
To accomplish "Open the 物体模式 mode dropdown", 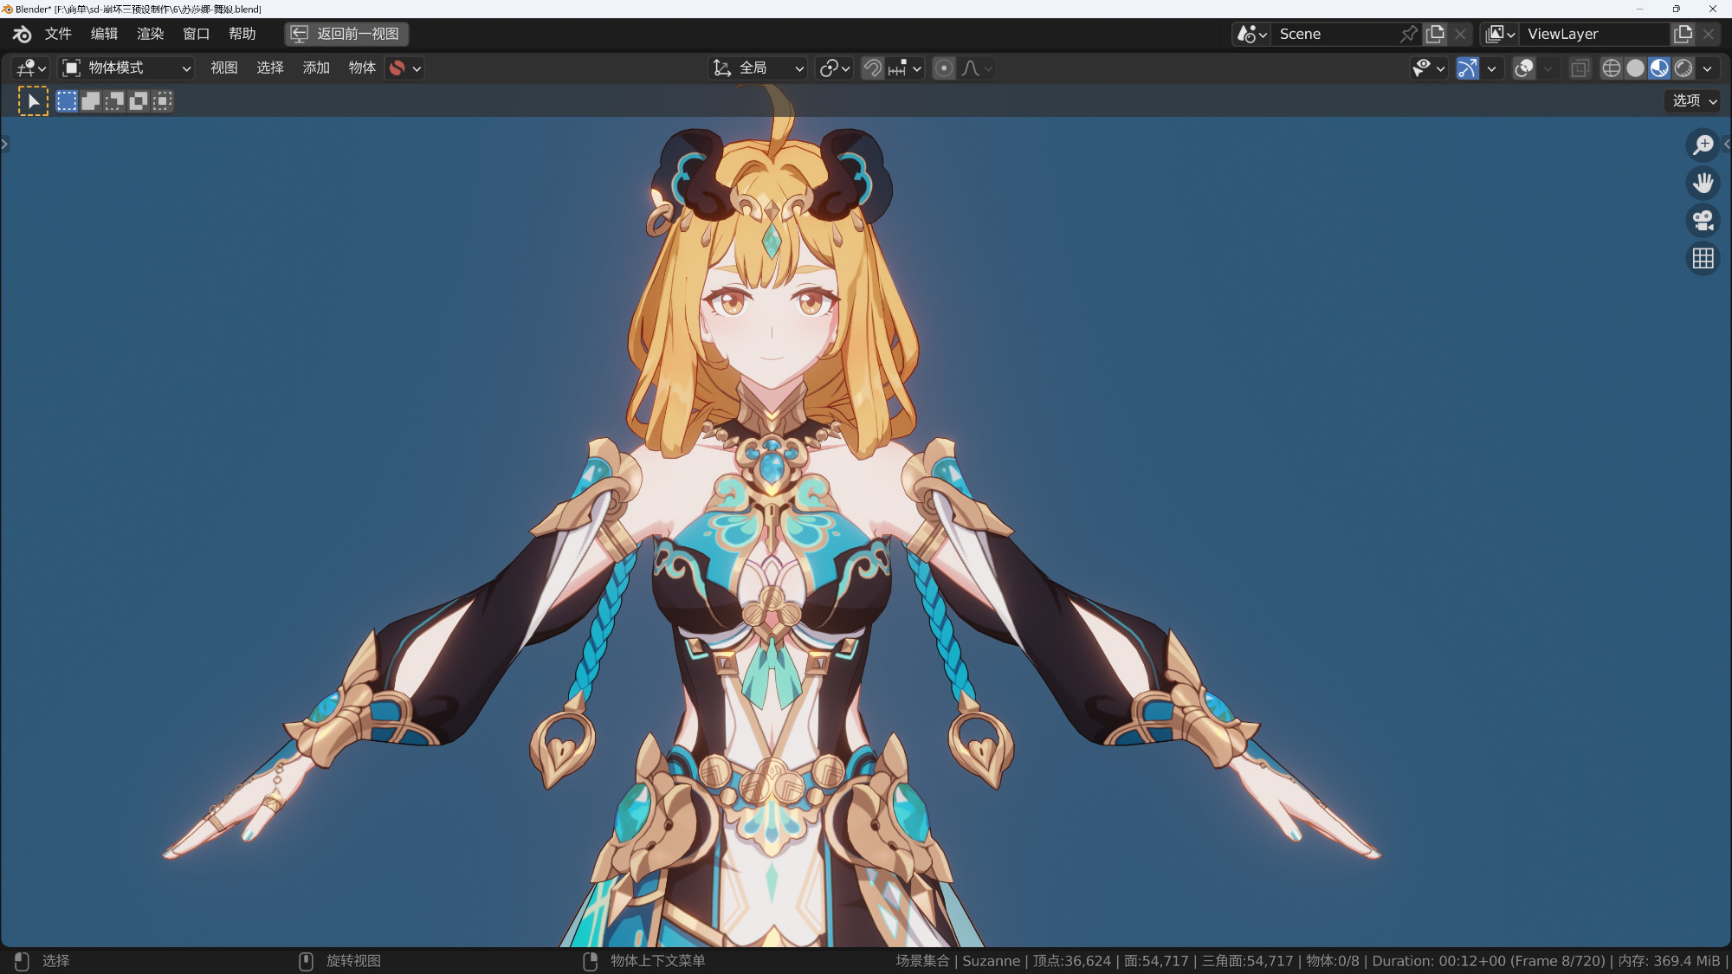I will click(126, 68).
